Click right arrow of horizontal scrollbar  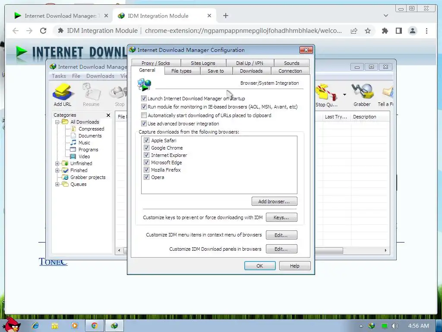coord(385,250)
